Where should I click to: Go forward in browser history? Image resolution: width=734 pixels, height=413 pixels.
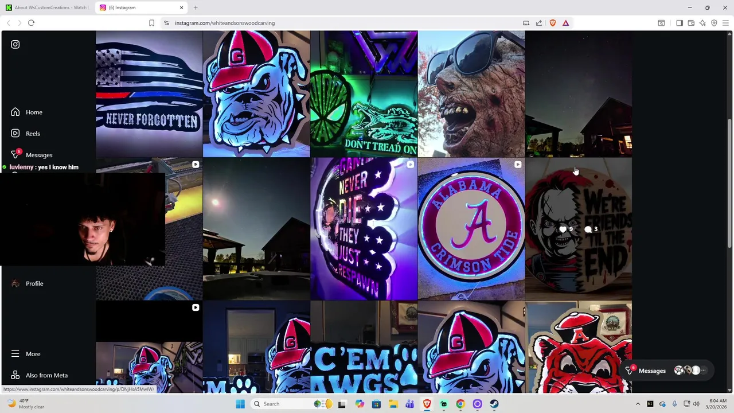(19, 23)
